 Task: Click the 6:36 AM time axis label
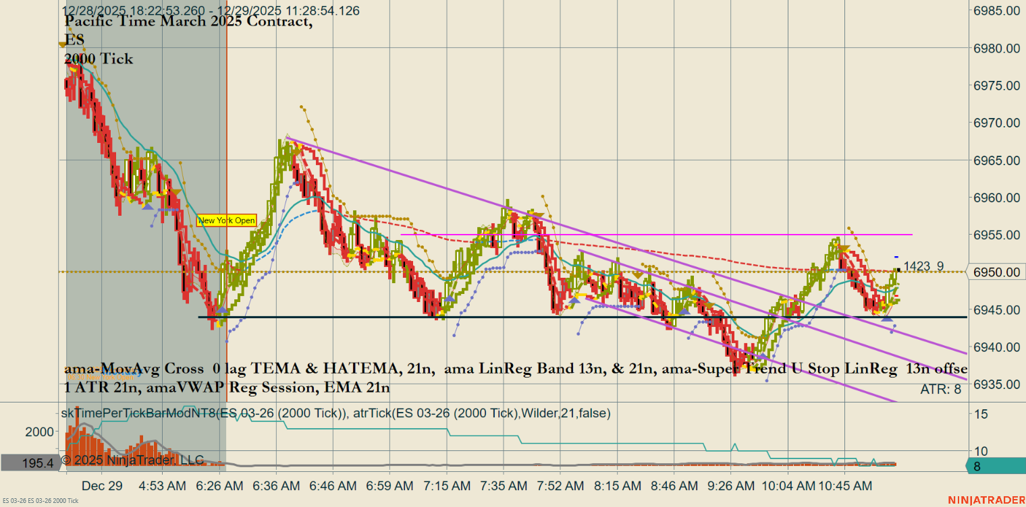pos(277,486)
